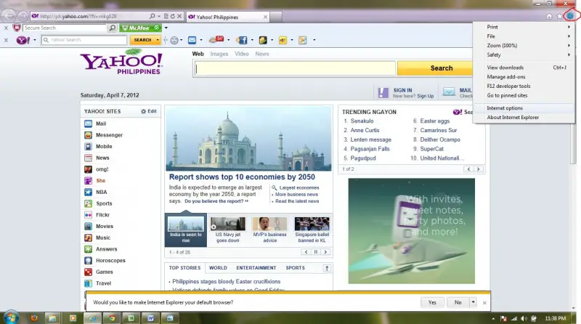This screenshot has width=581, height=324.
Task: Open the toolbar Mail envelope icon
Action: (192, 40)
